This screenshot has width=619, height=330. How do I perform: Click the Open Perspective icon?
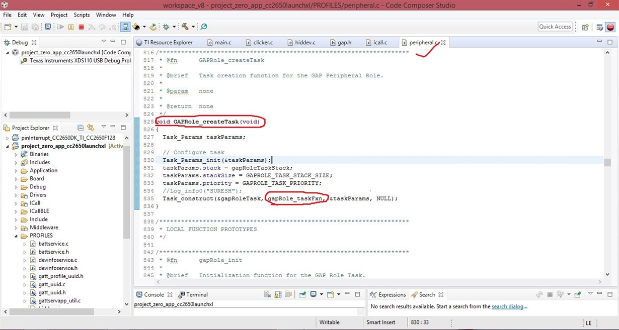585,27
